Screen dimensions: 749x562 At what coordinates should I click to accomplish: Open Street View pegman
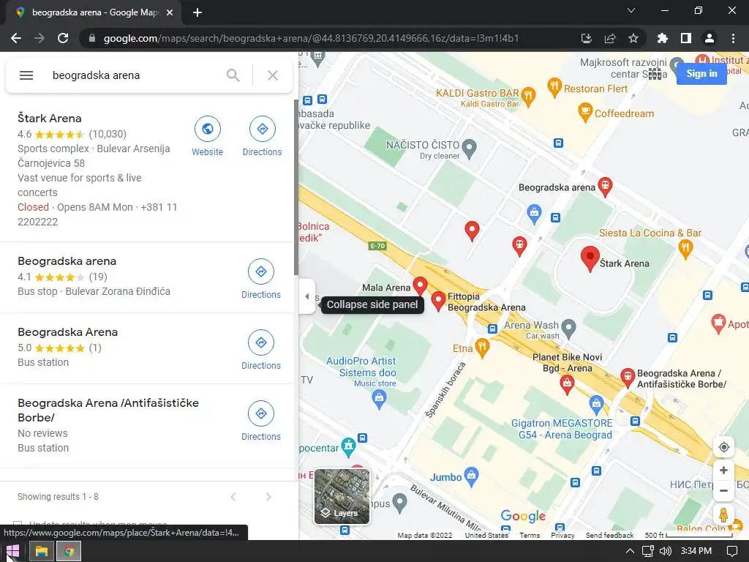click(723, 515)
